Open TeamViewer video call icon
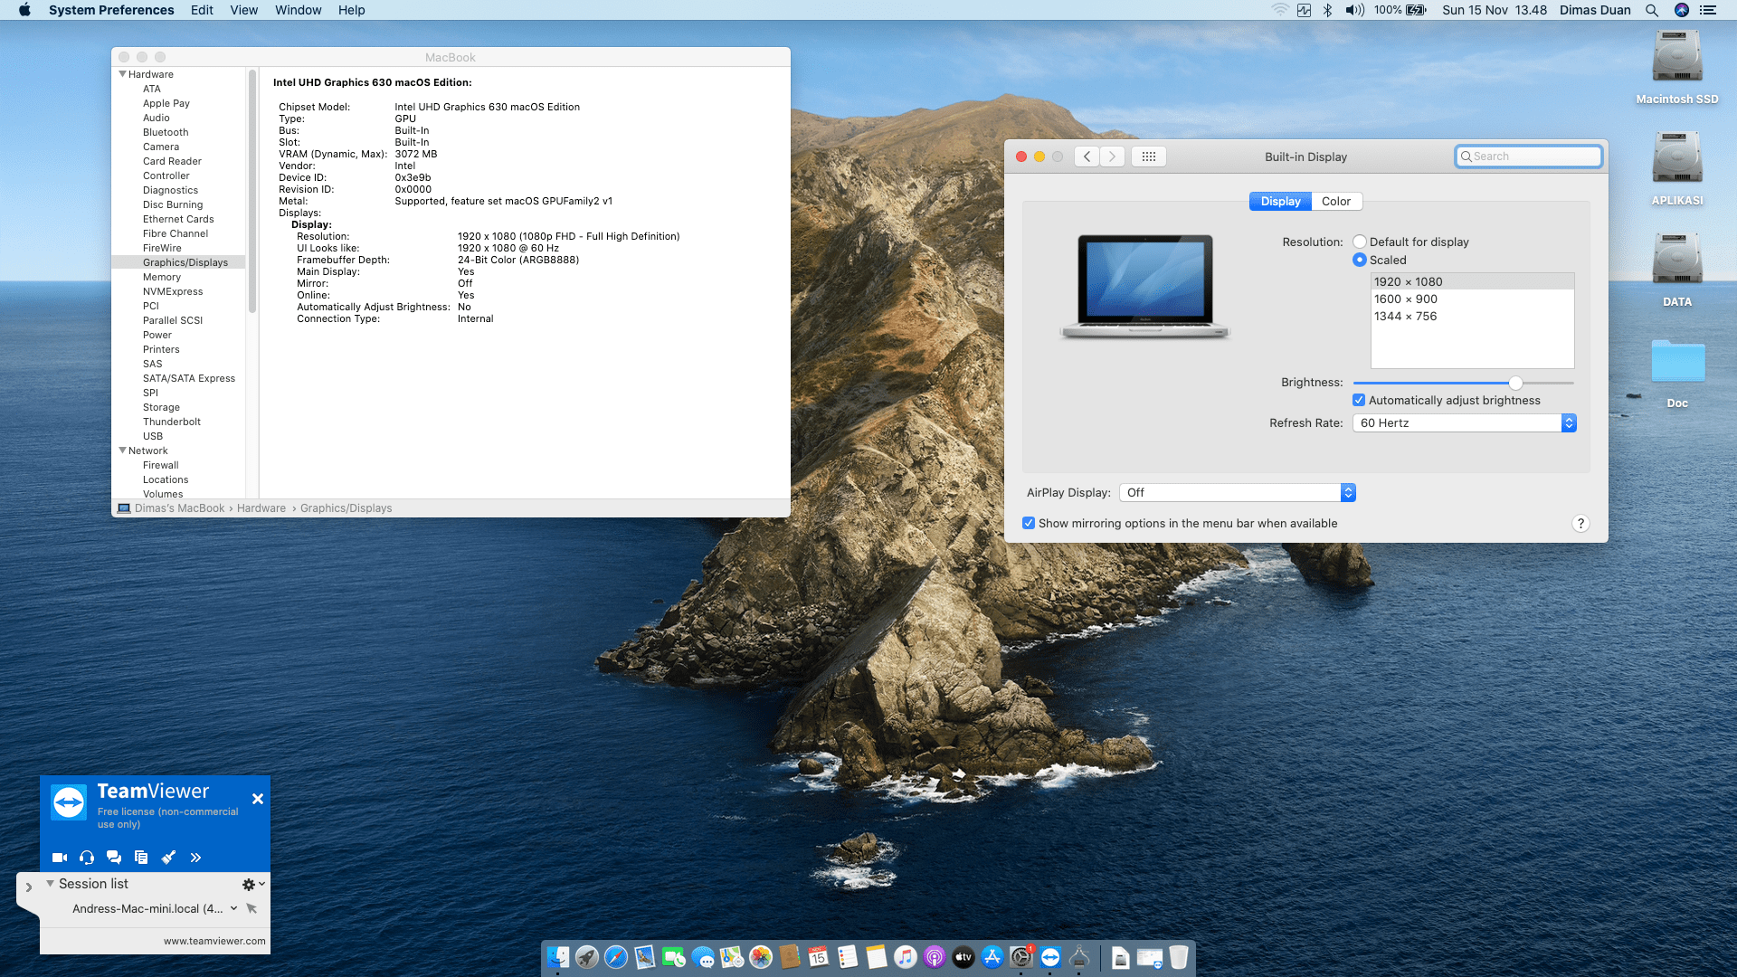Image resolution: width=1737 pixels, height=977 pixels. pyautogui.click(x=60, y=858)
